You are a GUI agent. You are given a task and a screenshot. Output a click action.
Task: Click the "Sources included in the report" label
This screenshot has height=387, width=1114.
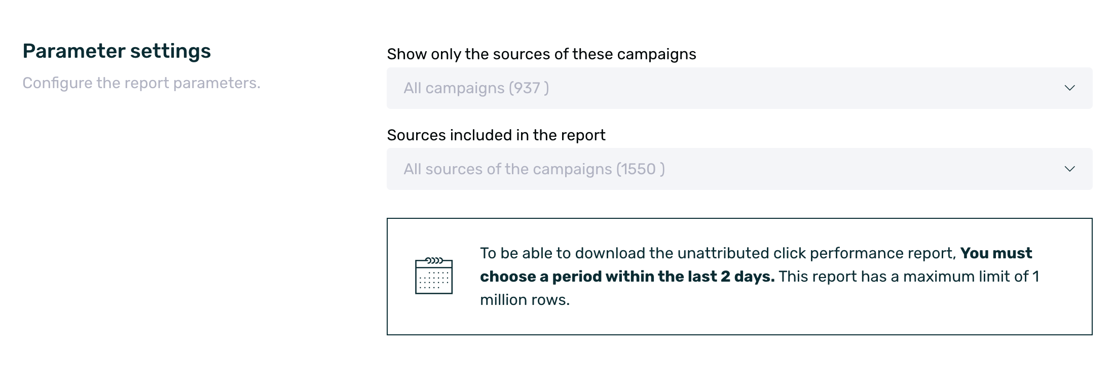point(496,135)
